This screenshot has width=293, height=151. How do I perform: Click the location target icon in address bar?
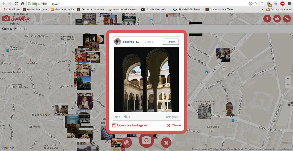pyautogui.click(x=250, y=3)
